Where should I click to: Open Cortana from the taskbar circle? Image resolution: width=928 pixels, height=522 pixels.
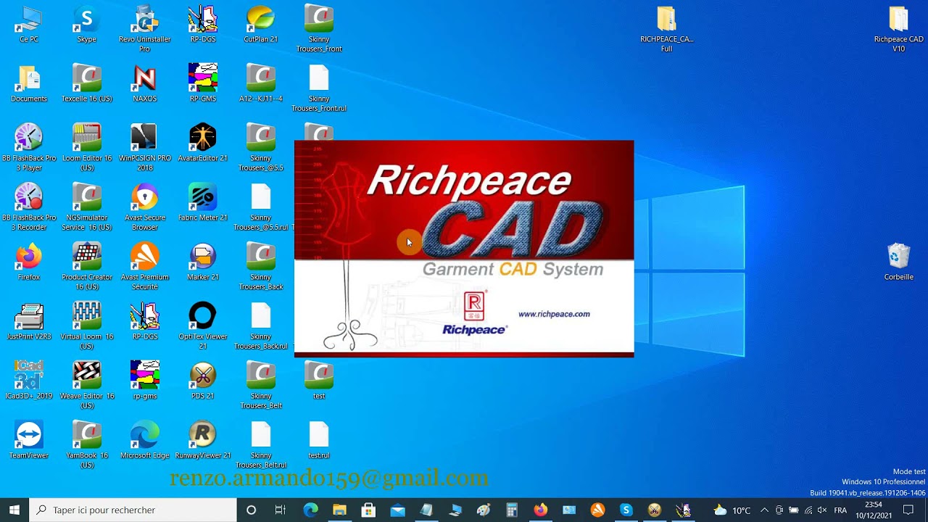click(251, 510)
